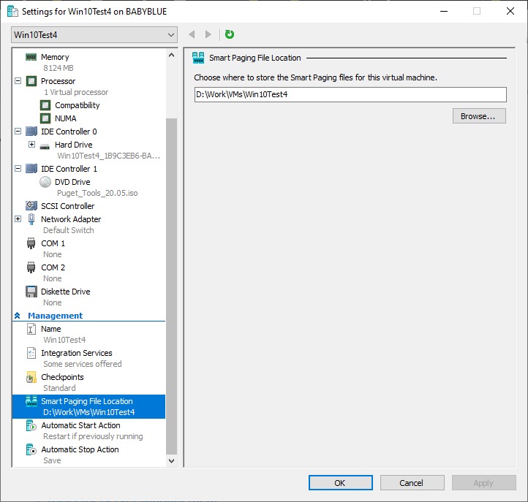Image resolution: width=528 pixels, height=502 pixels.
Task: Click the Smart Paging path text field
Action: pyautogui.click(x=350, y=94)
